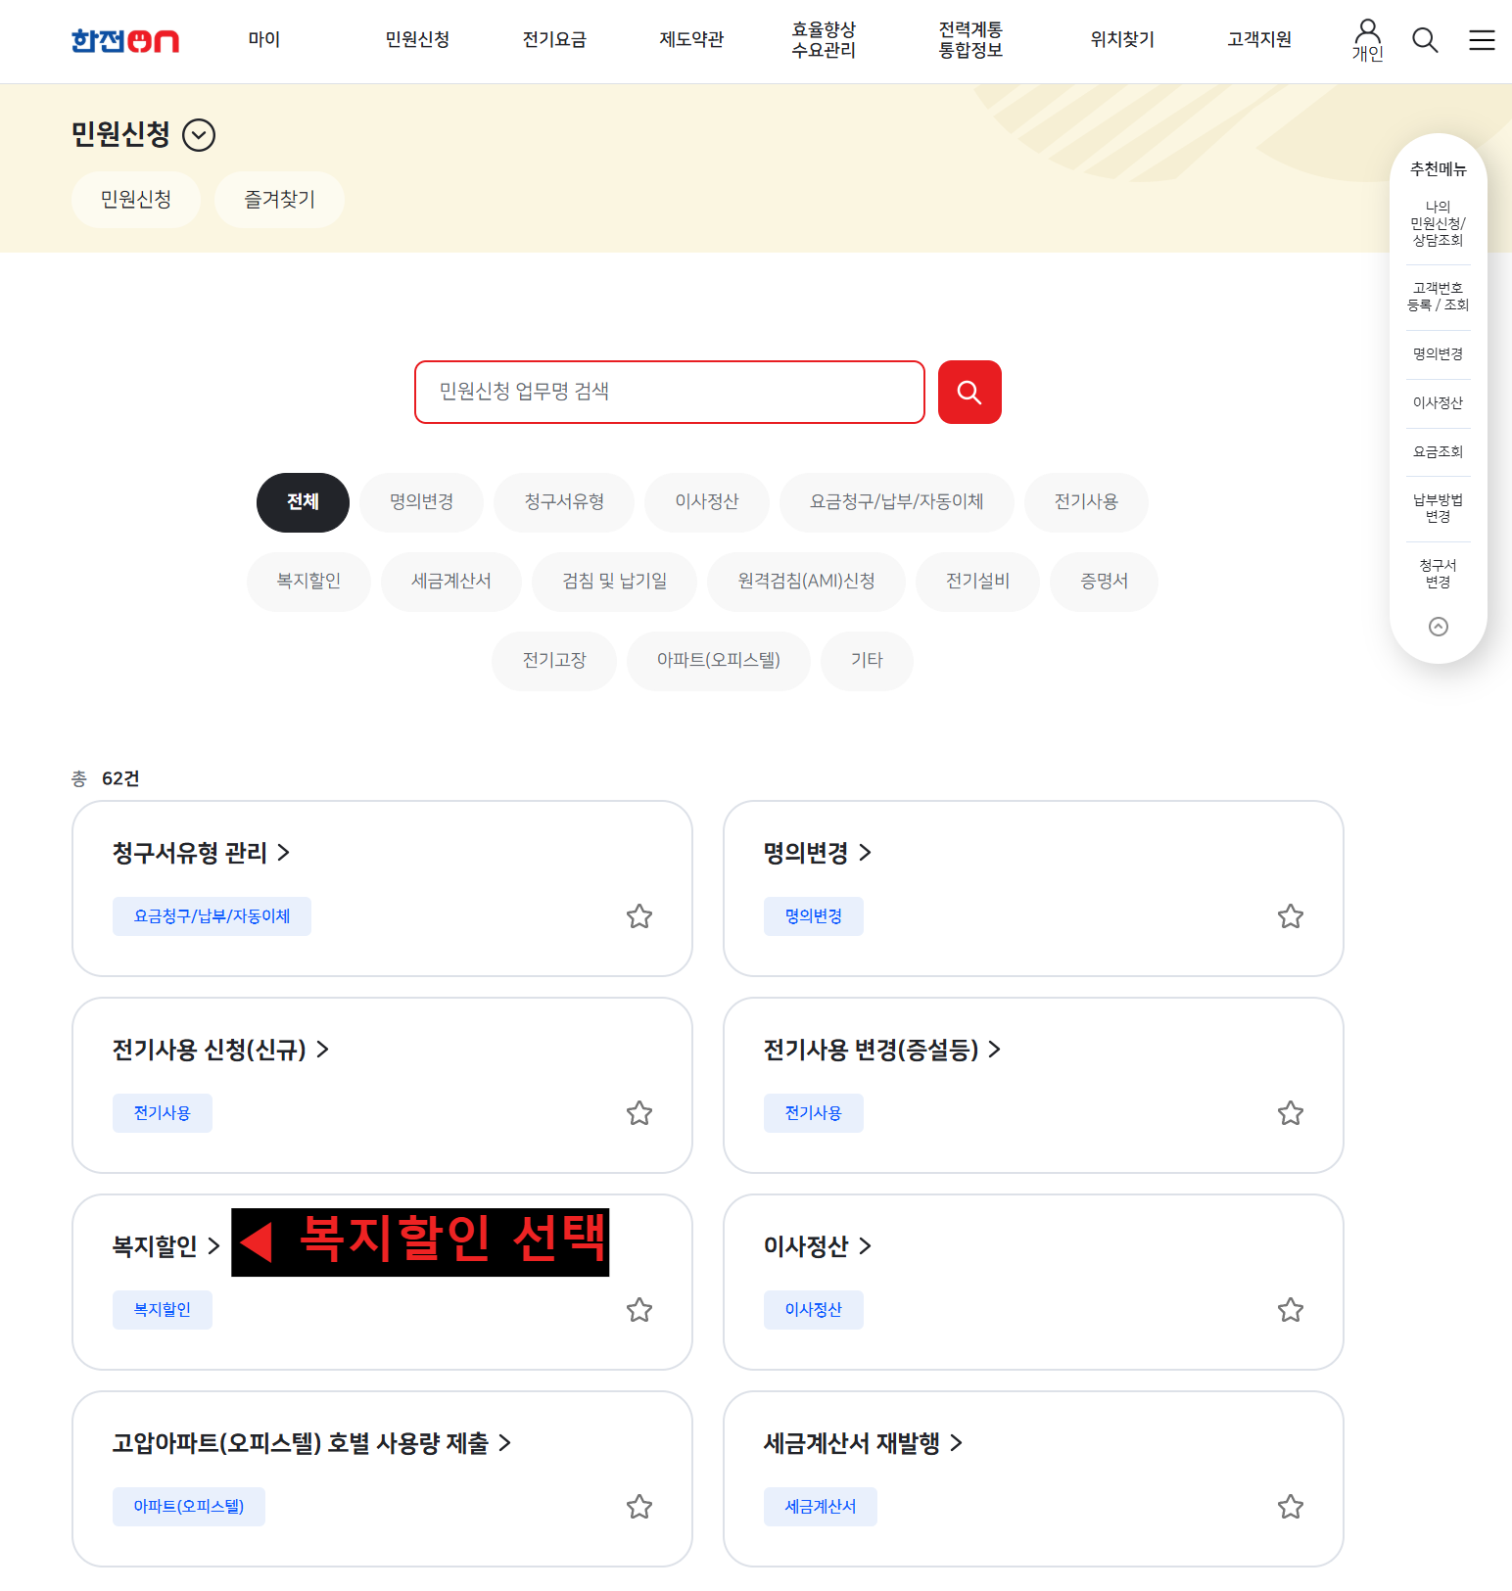
Task: Open 전기사용 변경(증설등) card title
Action: click(882, 1050)
